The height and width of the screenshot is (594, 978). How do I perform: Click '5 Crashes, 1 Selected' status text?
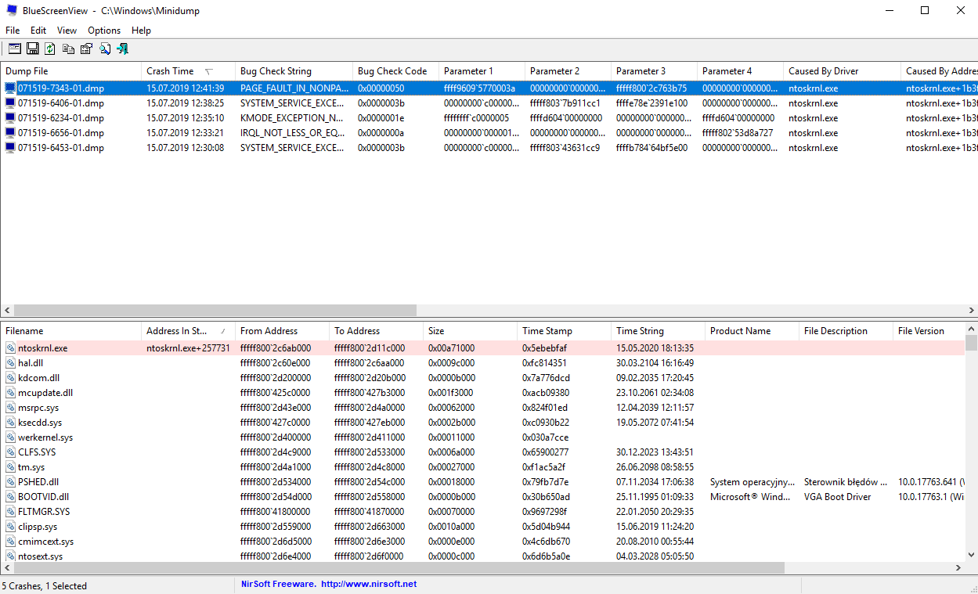tap(45, 585)
